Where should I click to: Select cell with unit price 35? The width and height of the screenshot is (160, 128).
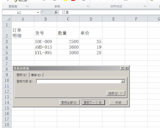coord(91,41)
